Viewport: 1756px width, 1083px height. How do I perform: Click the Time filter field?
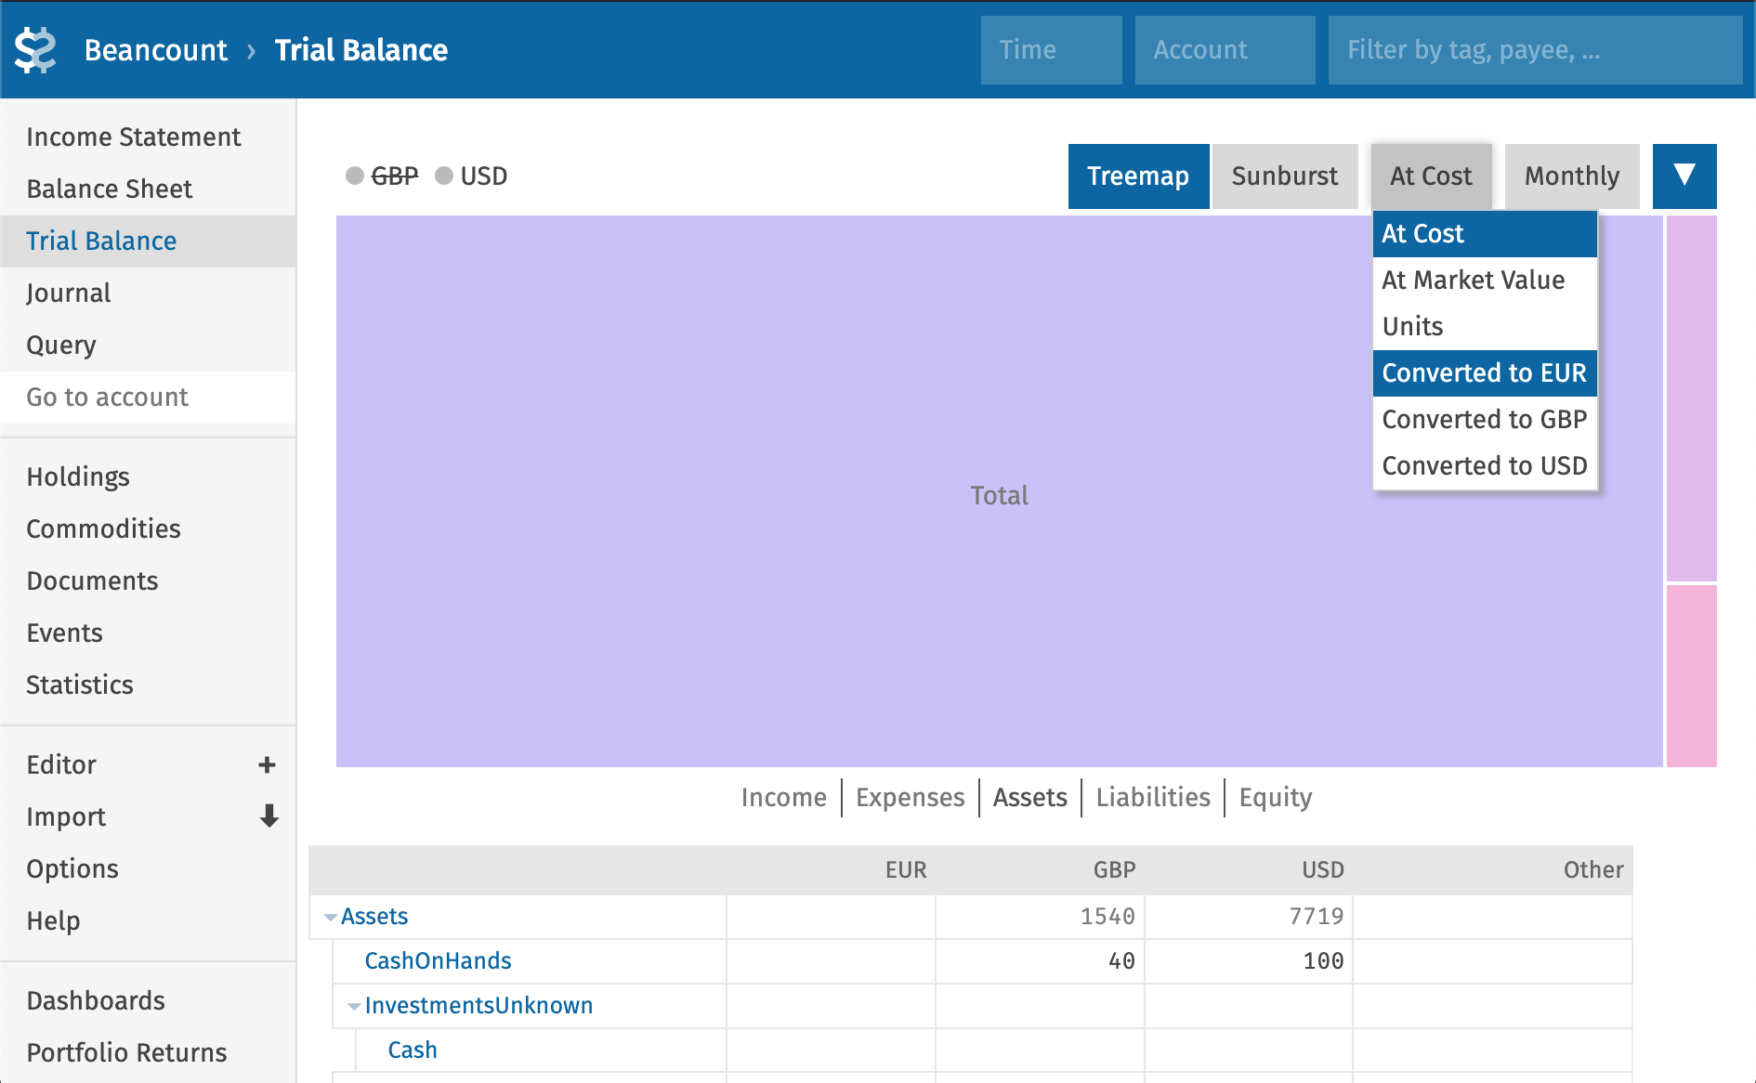1052,50
